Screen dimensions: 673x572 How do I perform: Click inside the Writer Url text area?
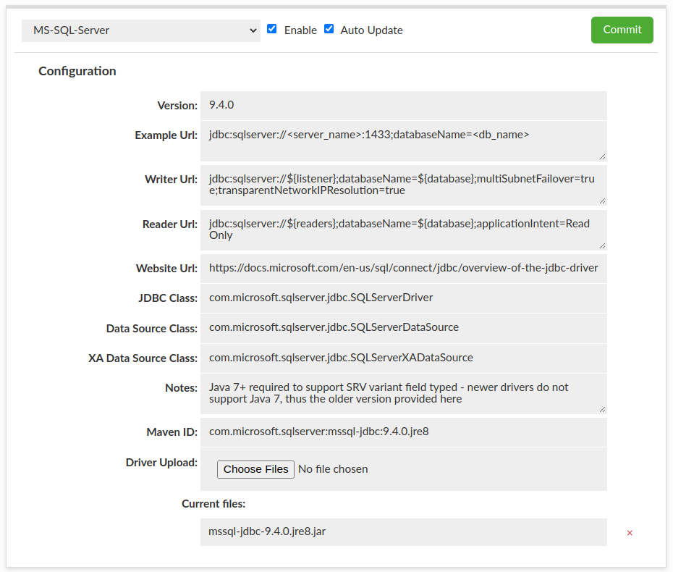click(x=403, y=185)
